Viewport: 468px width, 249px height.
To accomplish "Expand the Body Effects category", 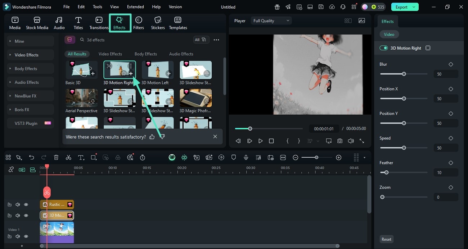I will pos(31,69).
